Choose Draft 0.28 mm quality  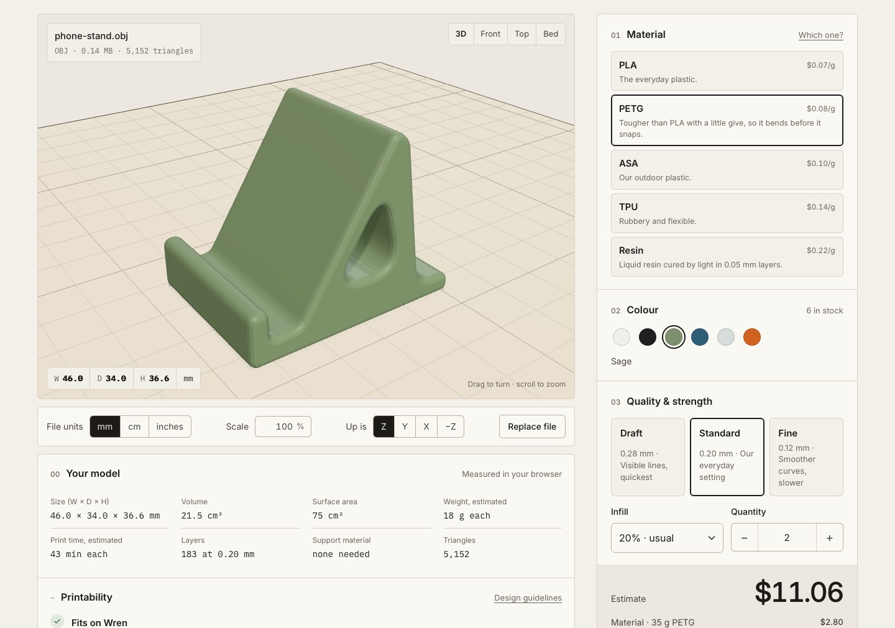click(648, 457)
